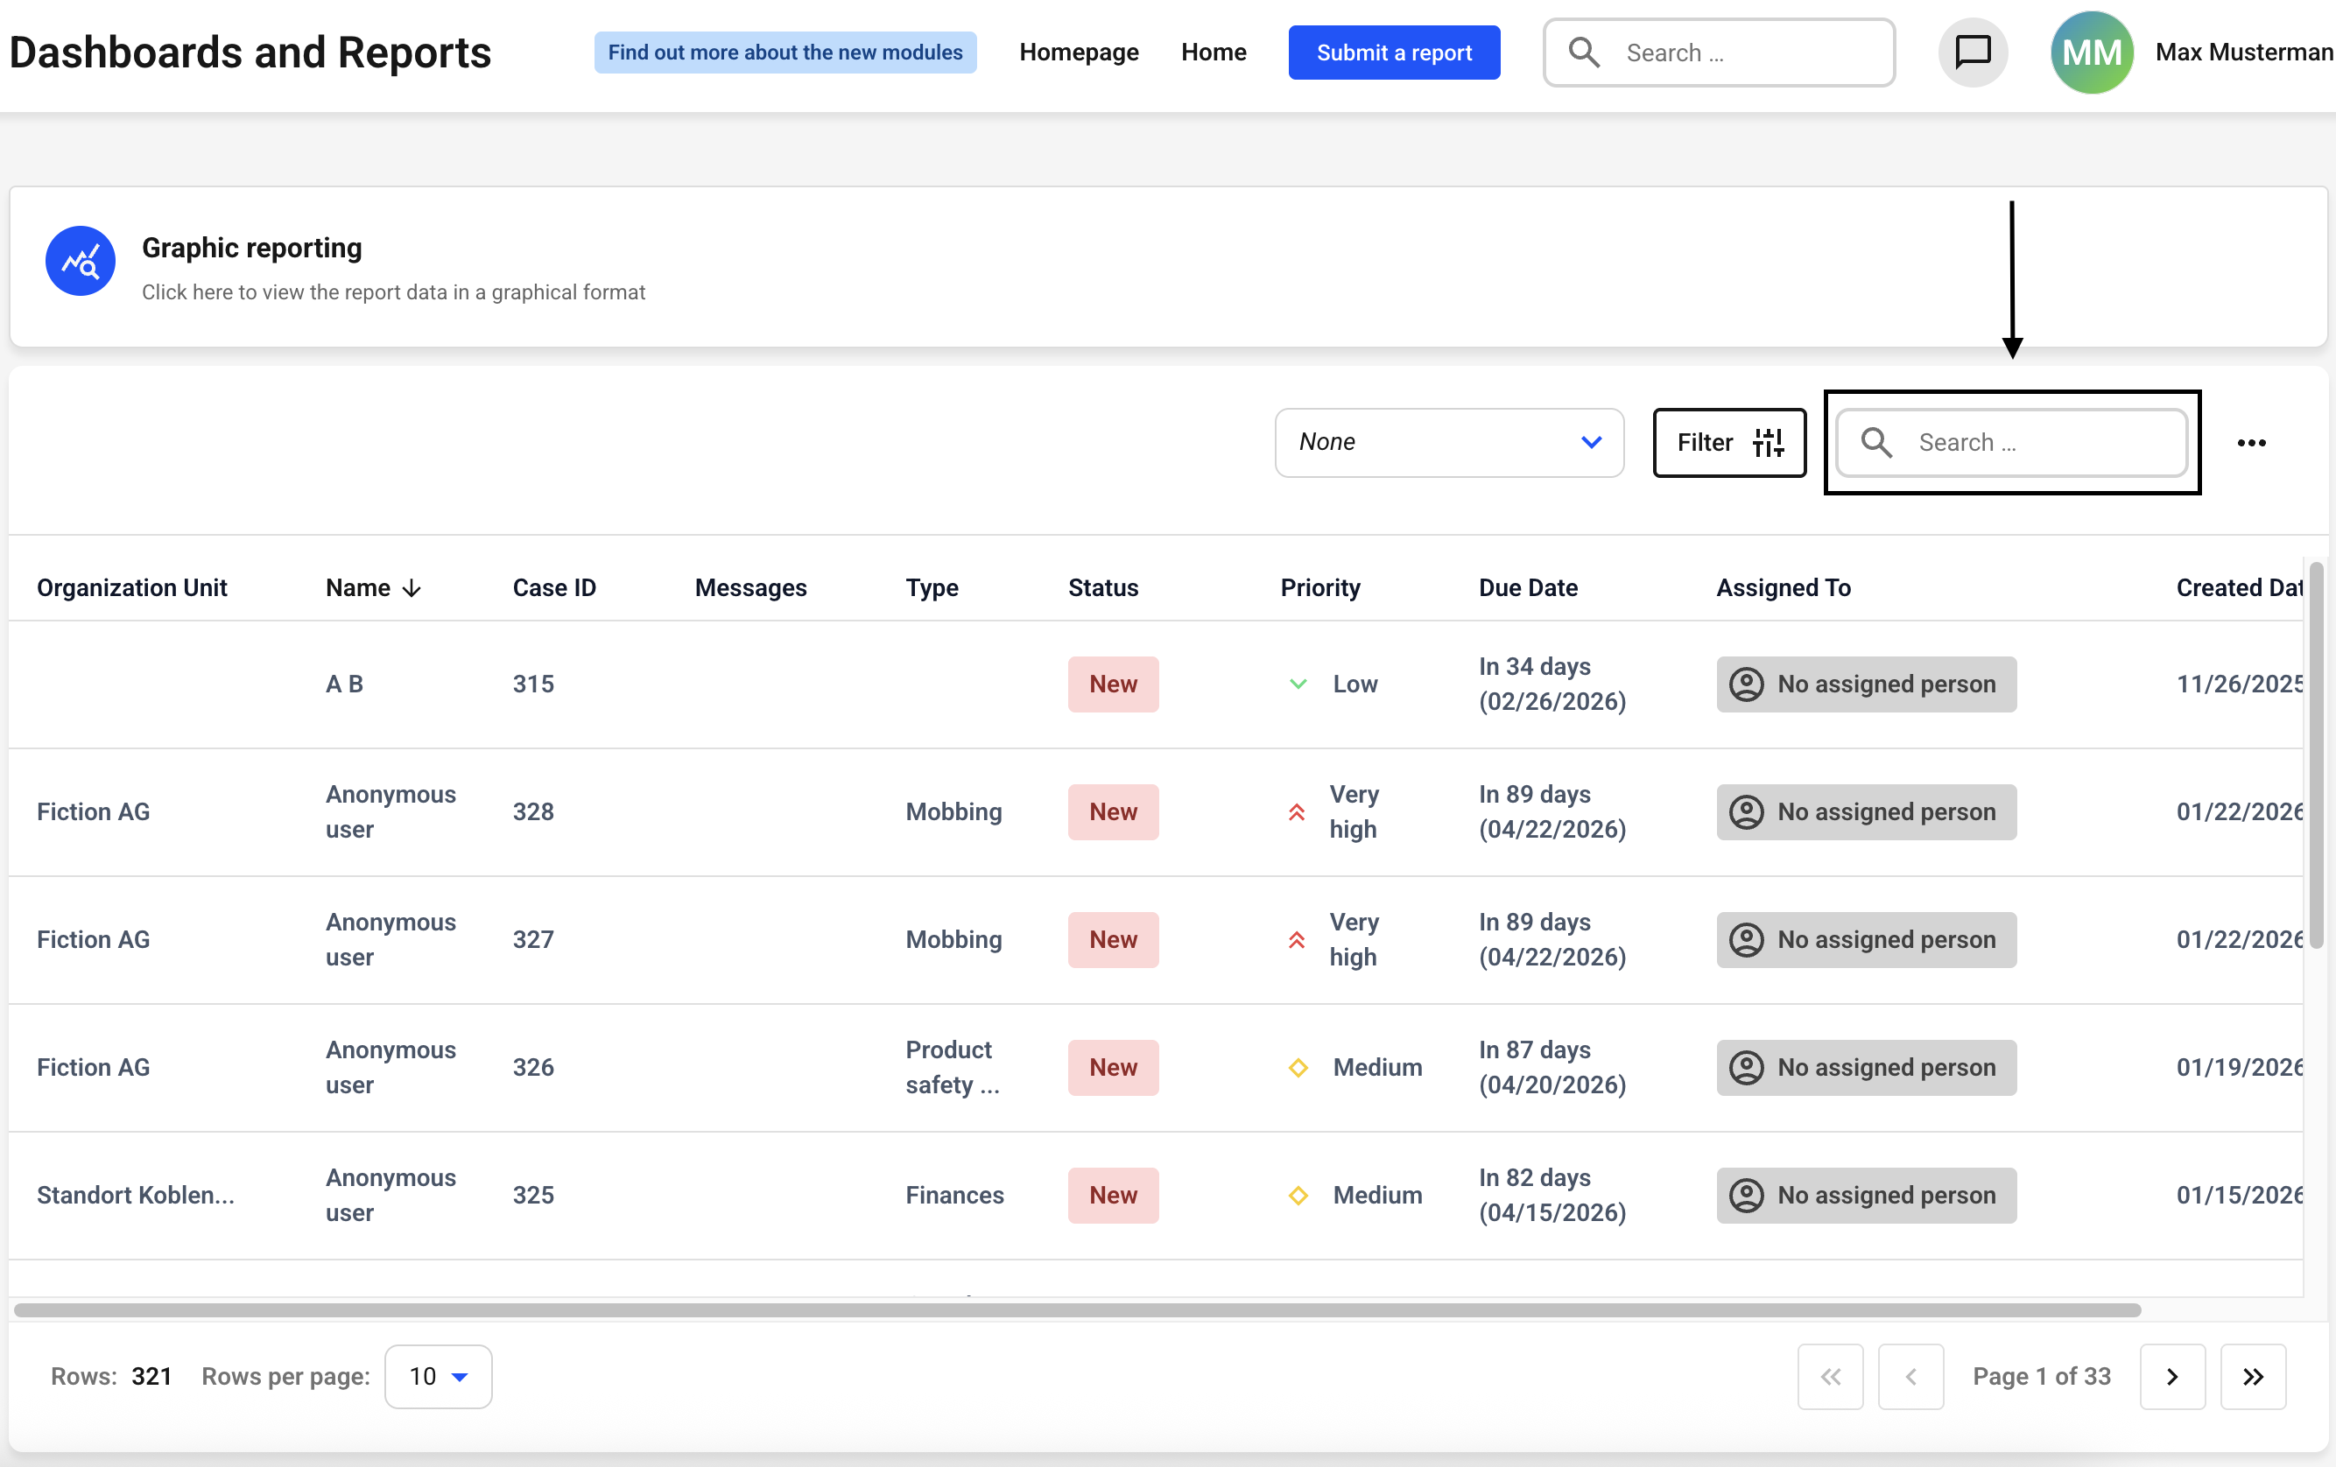The width and height of the screenshot is (2336, 1467).
Task: Jump to the last page arrow
Action: [x=2253, y=1377]
